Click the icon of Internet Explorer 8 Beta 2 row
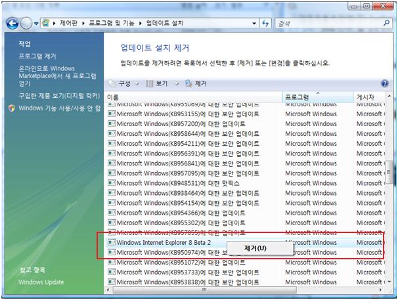The height and width of the screenshot is (300, 398). pos(112,242)
